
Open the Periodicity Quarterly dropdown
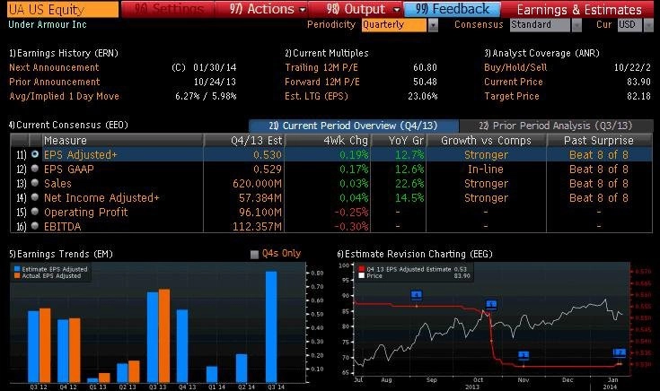[x=433, y=25]
